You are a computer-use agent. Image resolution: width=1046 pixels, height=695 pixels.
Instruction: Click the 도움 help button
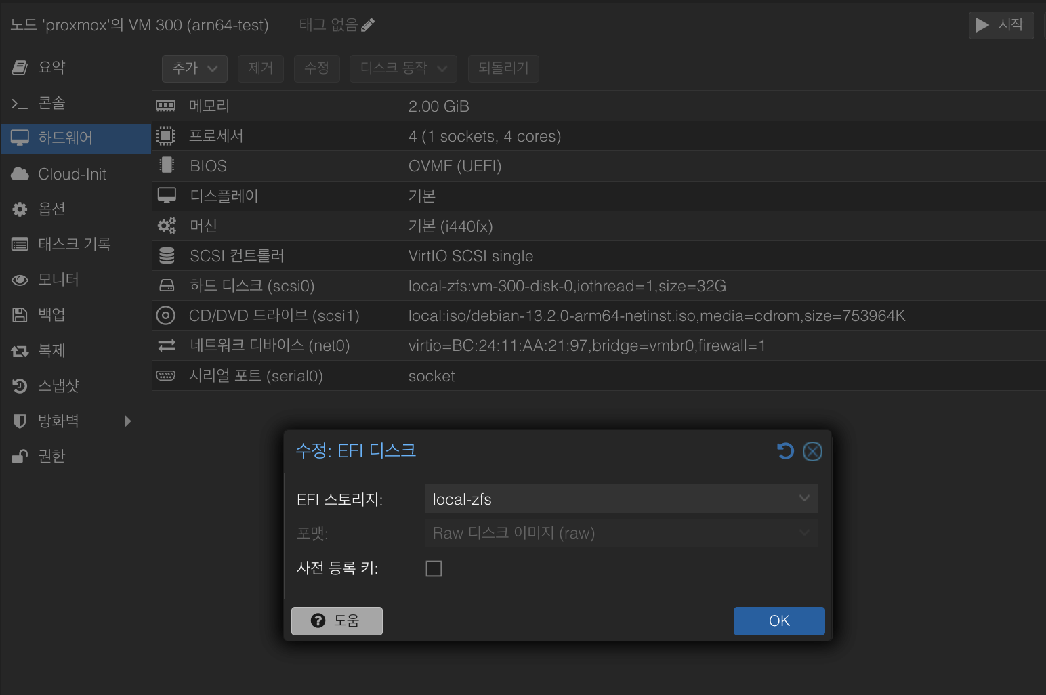coord(337,621)
